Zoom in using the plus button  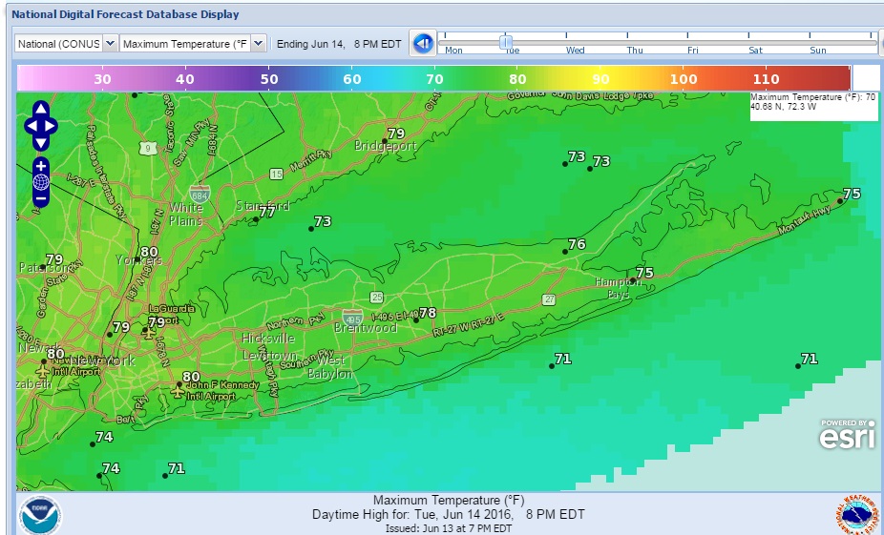(x=40, y=165)
